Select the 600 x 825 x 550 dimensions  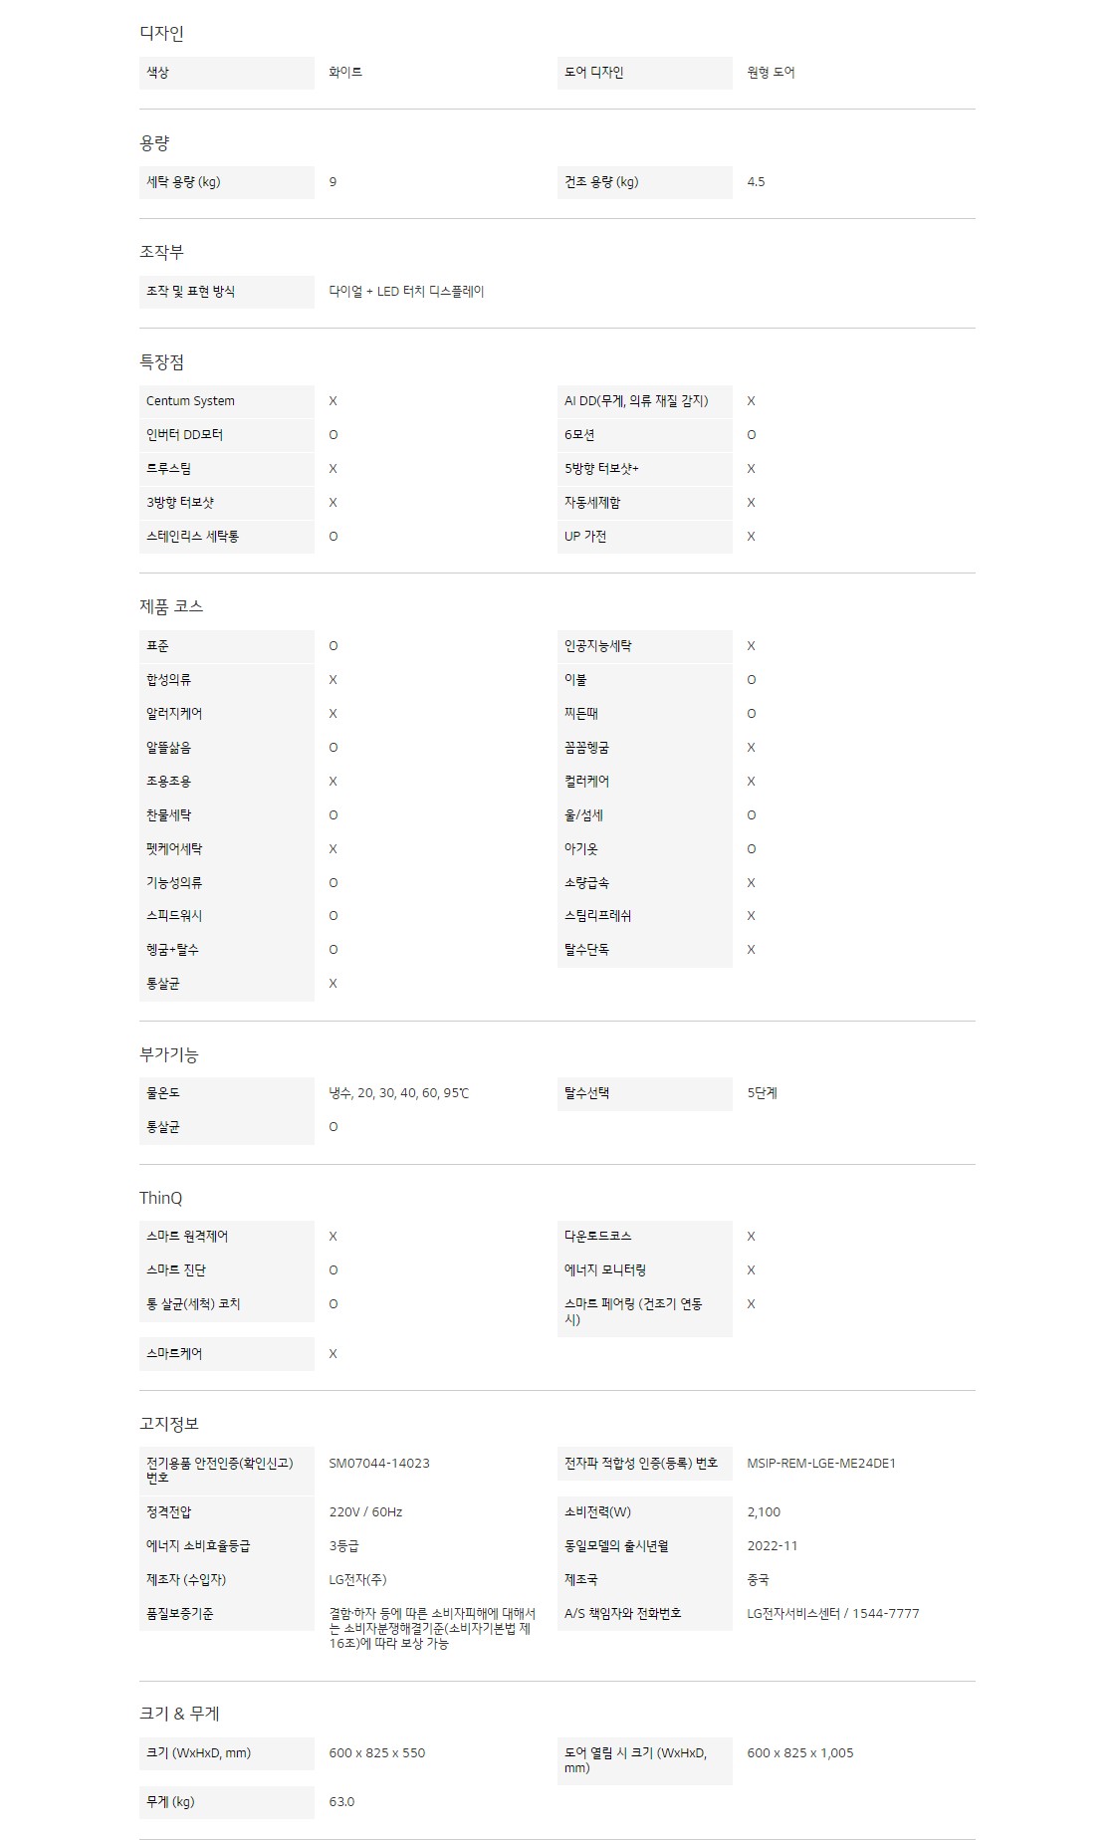377,1753
